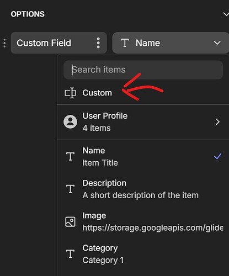Click the Custom text-input icon
The image size is (229, 276).
[x=70, y=93]
